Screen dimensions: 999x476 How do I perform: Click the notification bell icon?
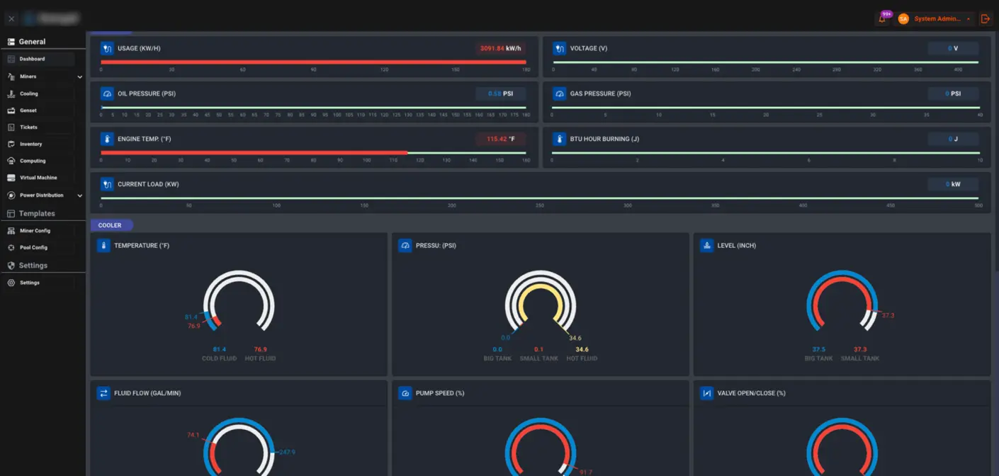click(882, 19)
